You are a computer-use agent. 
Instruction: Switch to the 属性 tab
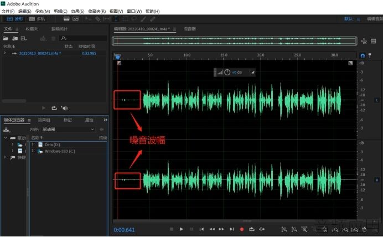point(89,120)
